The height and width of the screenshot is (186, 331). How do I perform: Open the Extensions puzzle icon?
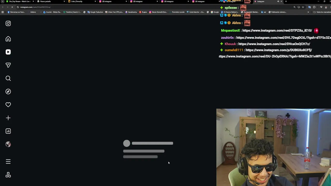click(x=314, y=7)
